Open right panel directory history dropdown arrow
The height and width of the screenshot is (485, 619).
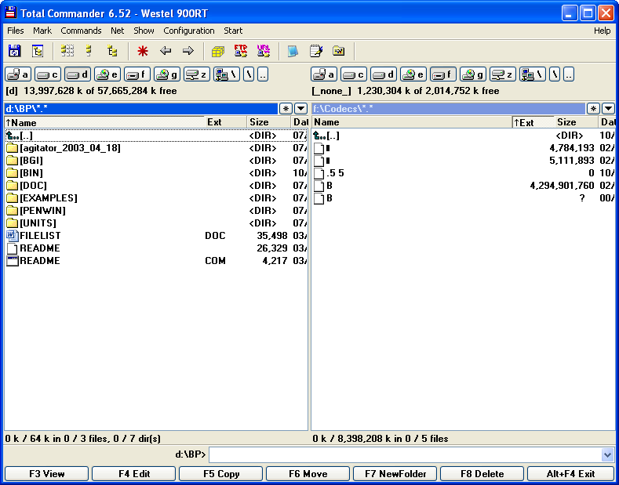click(608, 109)
